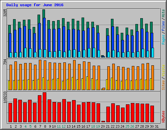Click the 109233 axis value label
This screenshot has height=130, width=167.
tap(5, 97)
